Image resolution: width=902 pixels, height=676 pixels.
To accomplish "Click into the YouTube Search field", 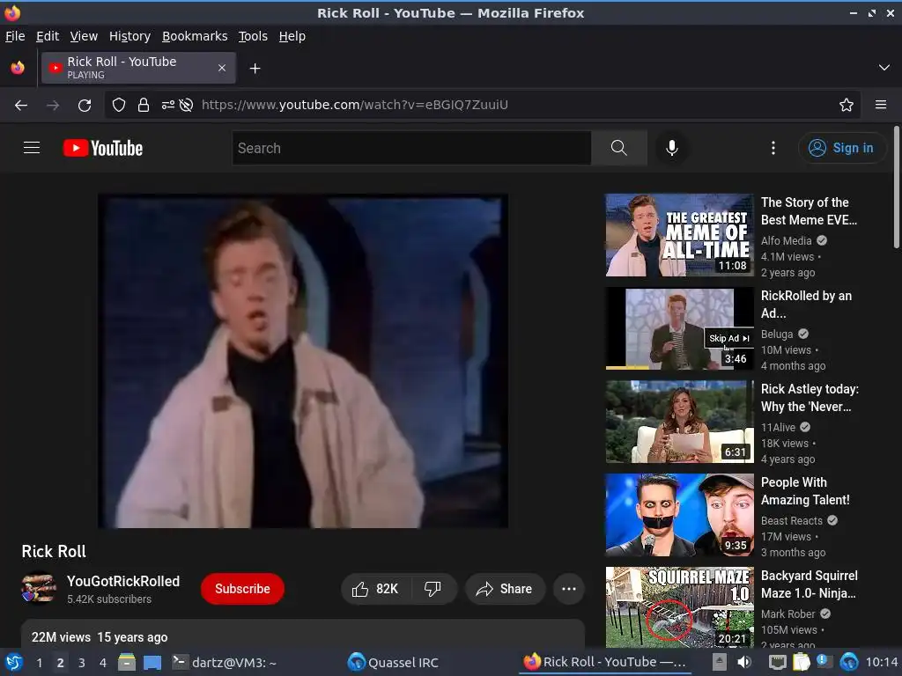I will (411, 148).
